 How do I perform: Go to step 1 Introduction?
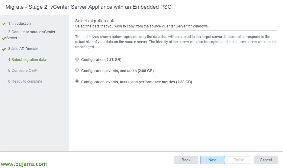coord(19,24)
